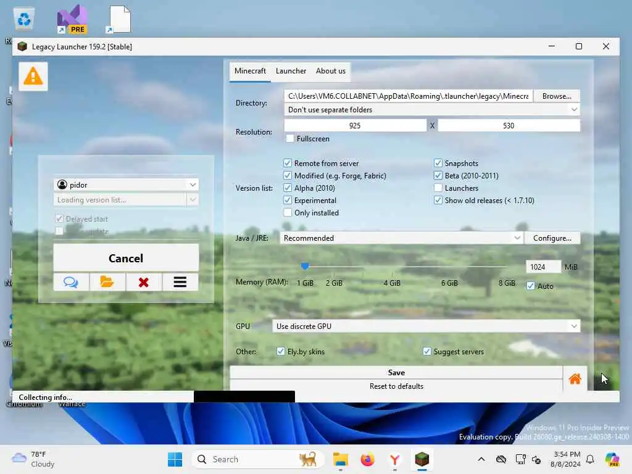
Task: Uncheck Modified (e.g. Forge, Fabric)
Action: tap(288, 176)
